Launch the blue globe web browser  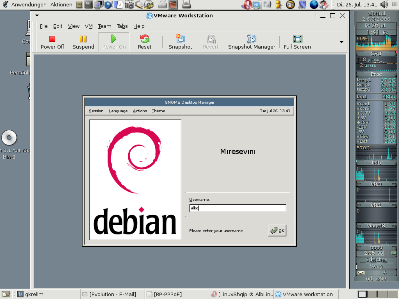point(314,5)
